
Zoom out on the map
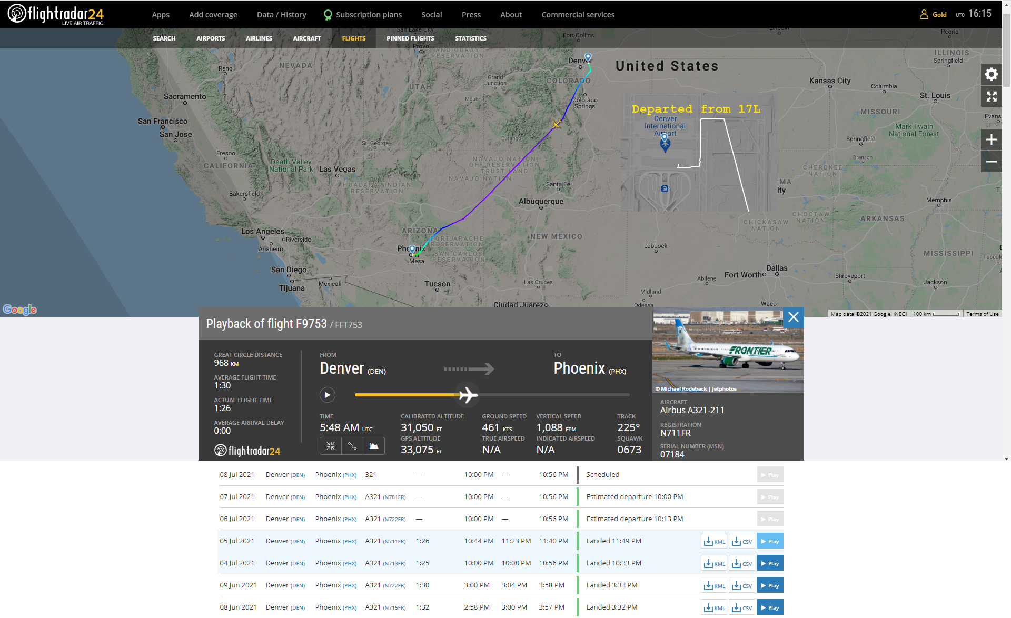pos(991,162)
